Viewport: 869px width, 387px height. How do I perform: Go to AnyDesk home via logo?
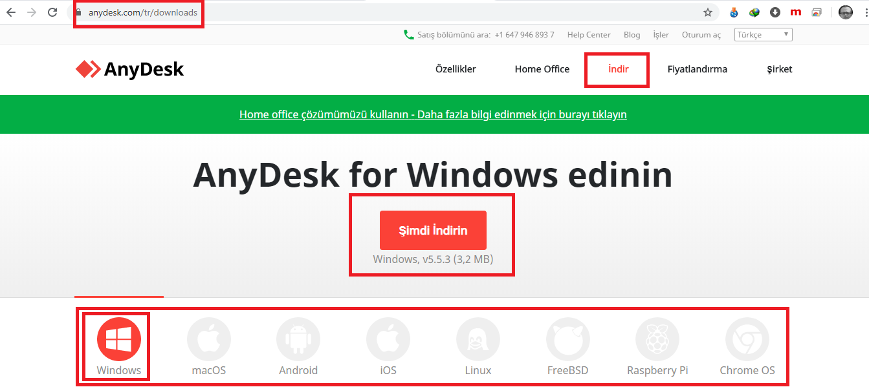click(129, 69)
